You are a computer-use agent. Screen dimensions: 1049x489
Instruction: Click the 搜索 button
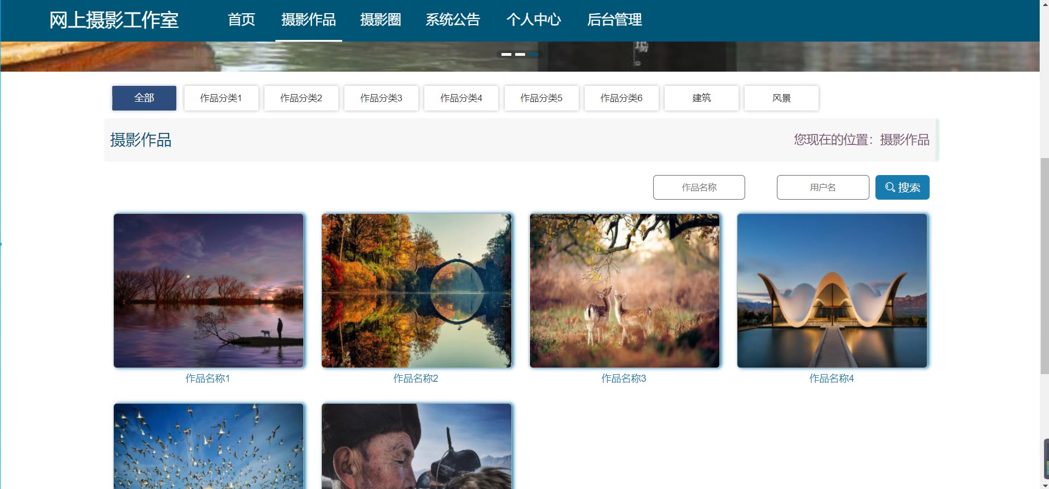(x=902, y=187)
